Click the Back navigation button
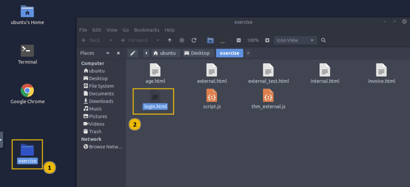 click(x=91, y=41)
